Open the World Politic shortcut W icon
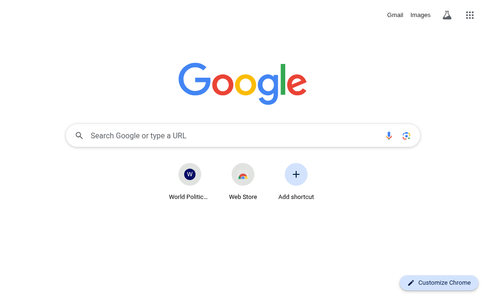Screen dimensions: 486x298 (190, 174)
